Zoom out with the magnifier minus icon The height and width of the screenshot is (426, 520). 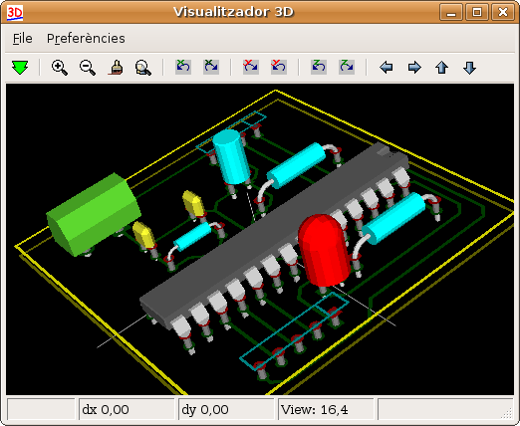coord(88,68)
